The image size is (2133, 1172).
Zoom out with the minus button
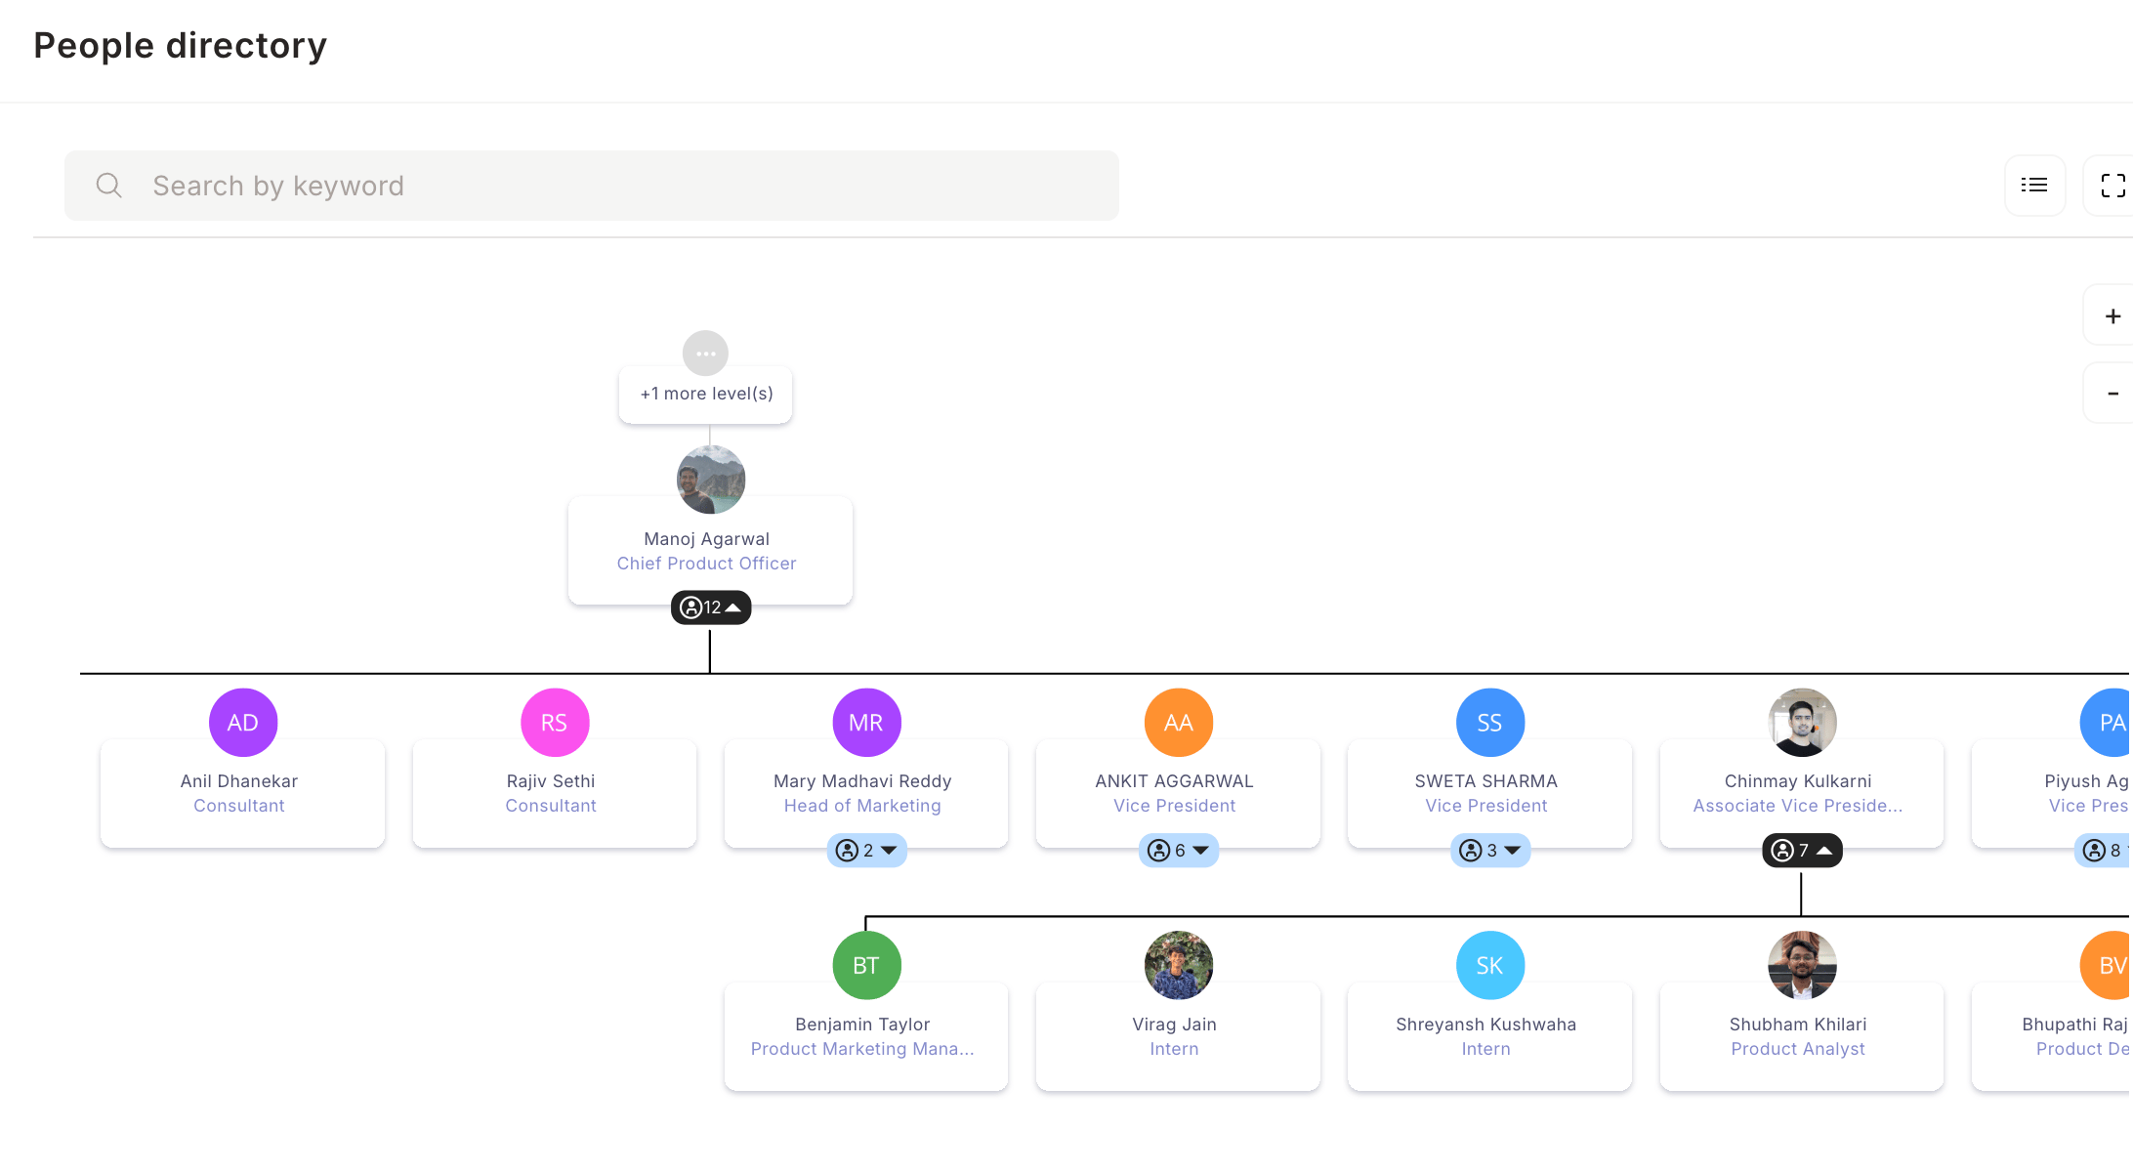click(x=2112, y=394)
